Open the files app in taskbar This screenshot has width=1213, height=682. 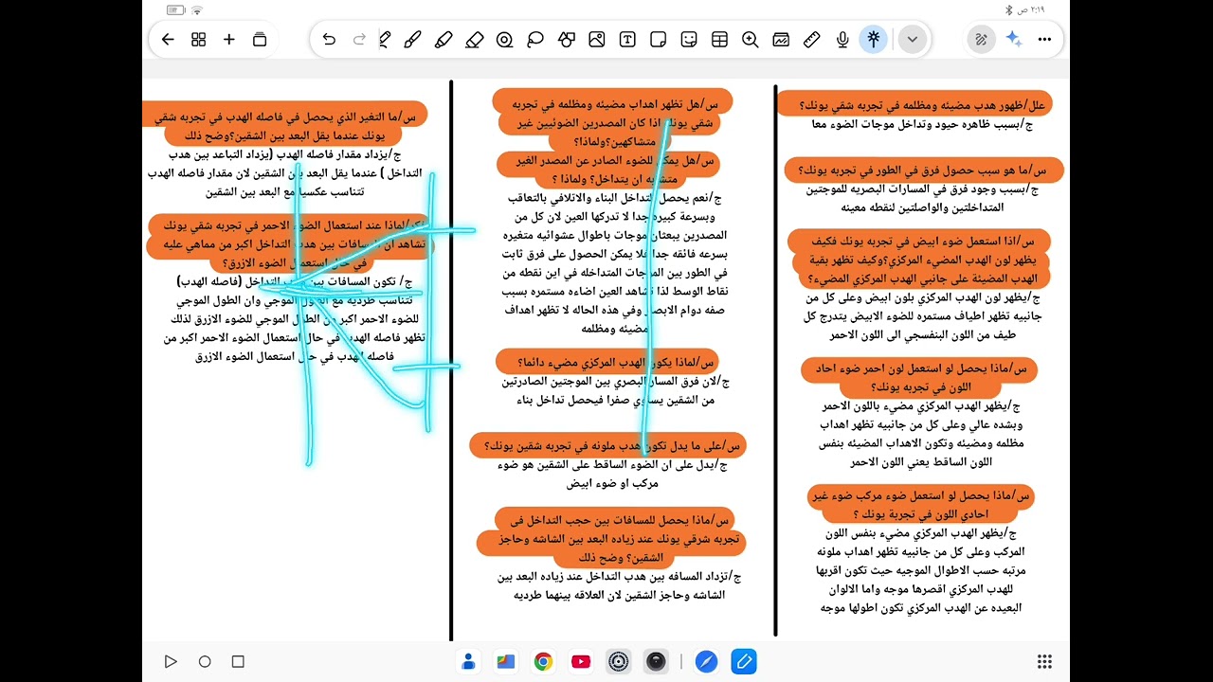pos(505,661)
